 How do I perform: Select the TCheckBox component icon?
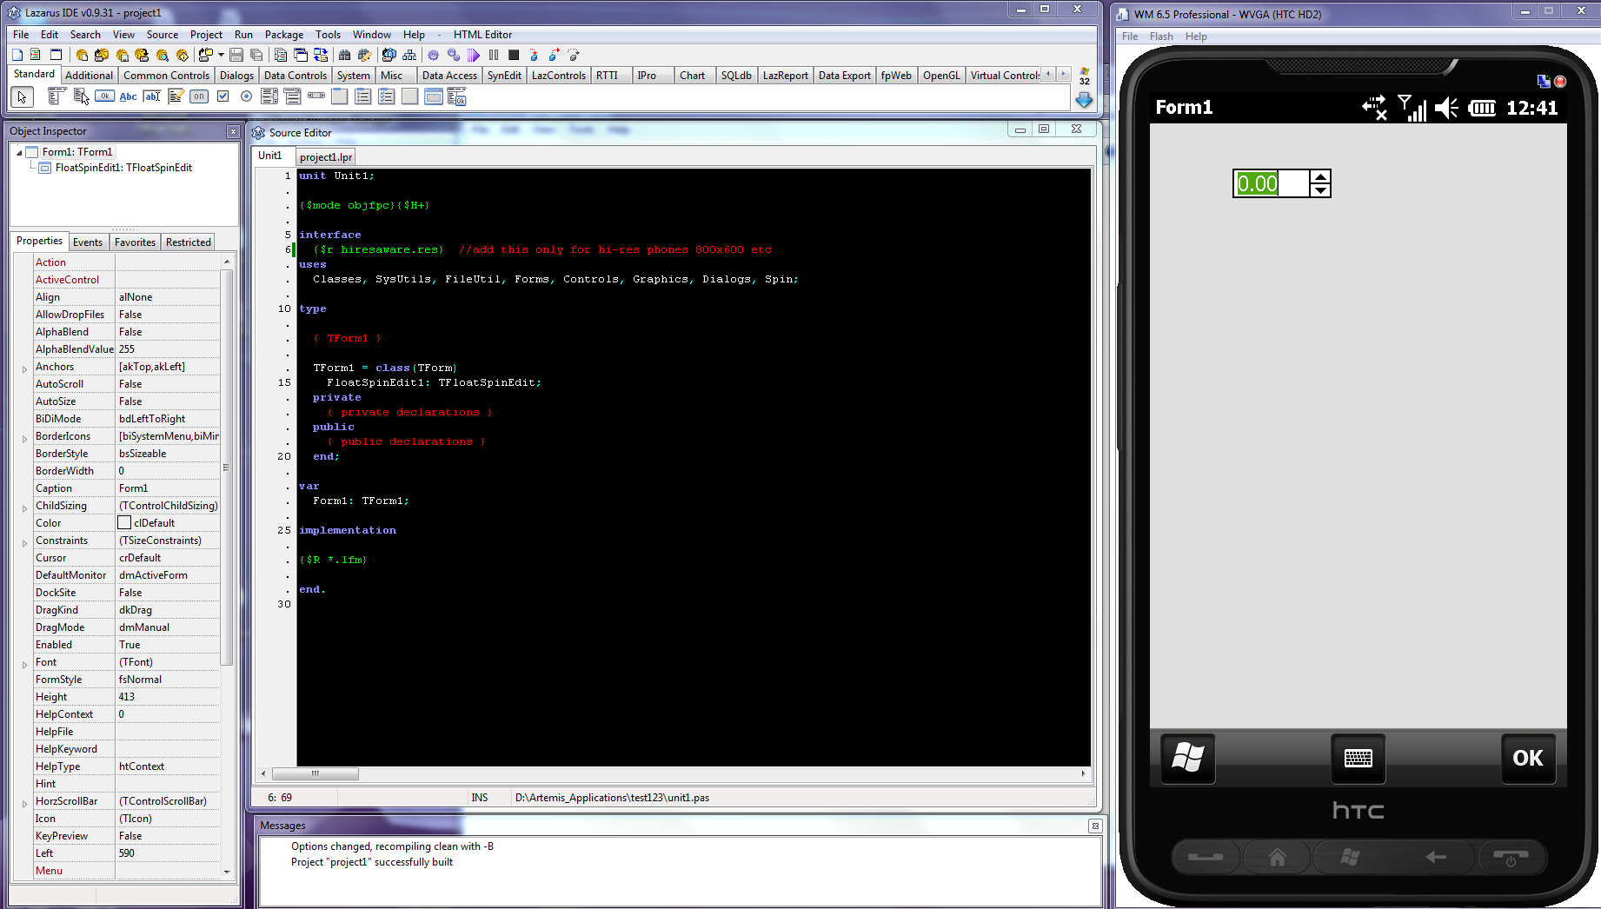tap(223, 96)
